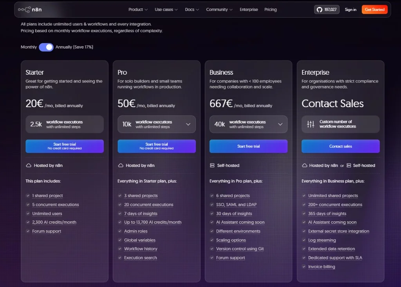The height and width of the screenshot is (287, 401).
Task: Start free trial for Pro plan
Action: 157,146
